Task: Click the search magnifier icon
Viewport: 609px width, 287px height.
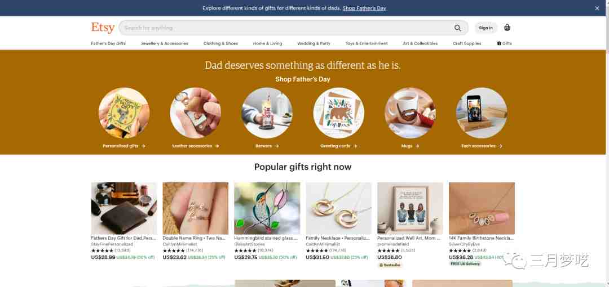Action: pos(457,28)
